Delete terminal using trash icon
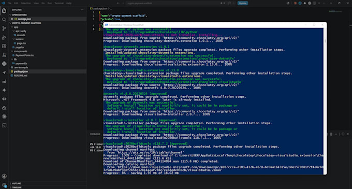 click(331, 134)
